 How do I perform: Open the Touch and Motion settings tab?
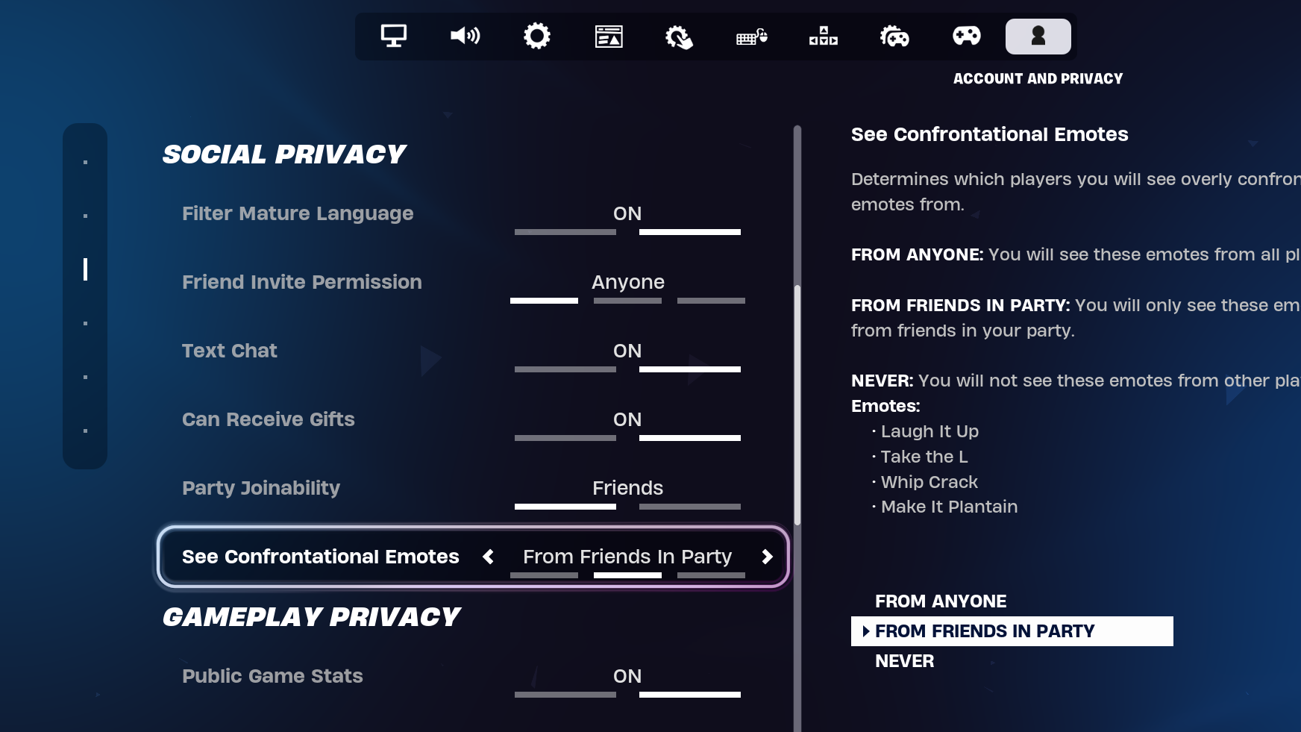tap(680, 36)
